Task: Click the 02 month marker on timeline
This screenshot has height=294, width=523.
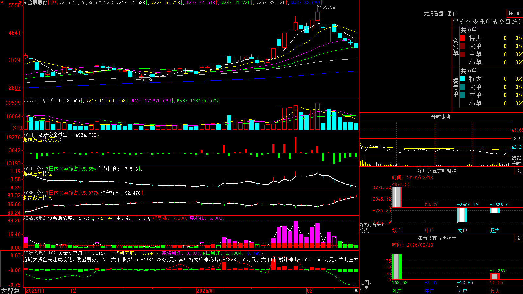Action: [x=310, y=291]
